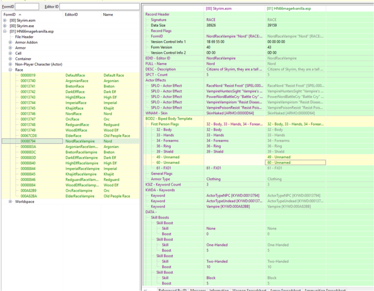
Task: Select ElderRace record 00067CD8
Action: click(x=71, y=136)
